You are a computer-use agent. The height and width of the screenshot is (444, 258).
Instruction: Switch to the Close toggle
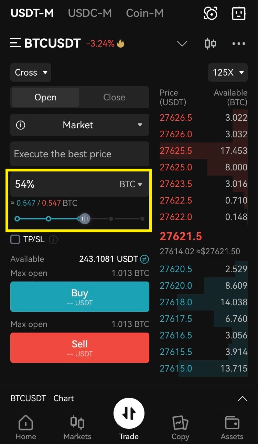point(114,97)
